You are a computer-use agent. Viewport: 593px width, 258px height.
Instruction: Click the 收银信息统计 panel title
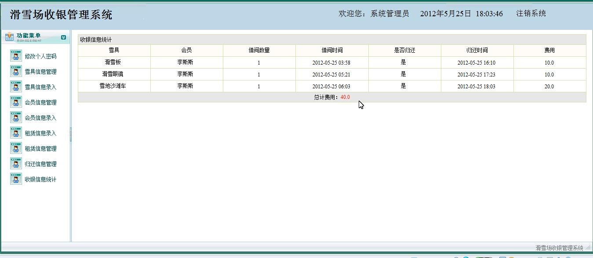(x=96, y=40)
